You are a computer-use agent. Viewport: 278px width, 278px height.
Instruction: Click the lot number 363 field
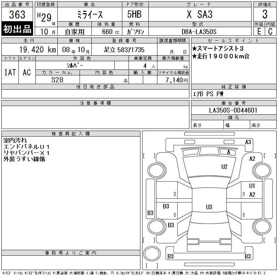pyautogui.click(x=17, y=14)
